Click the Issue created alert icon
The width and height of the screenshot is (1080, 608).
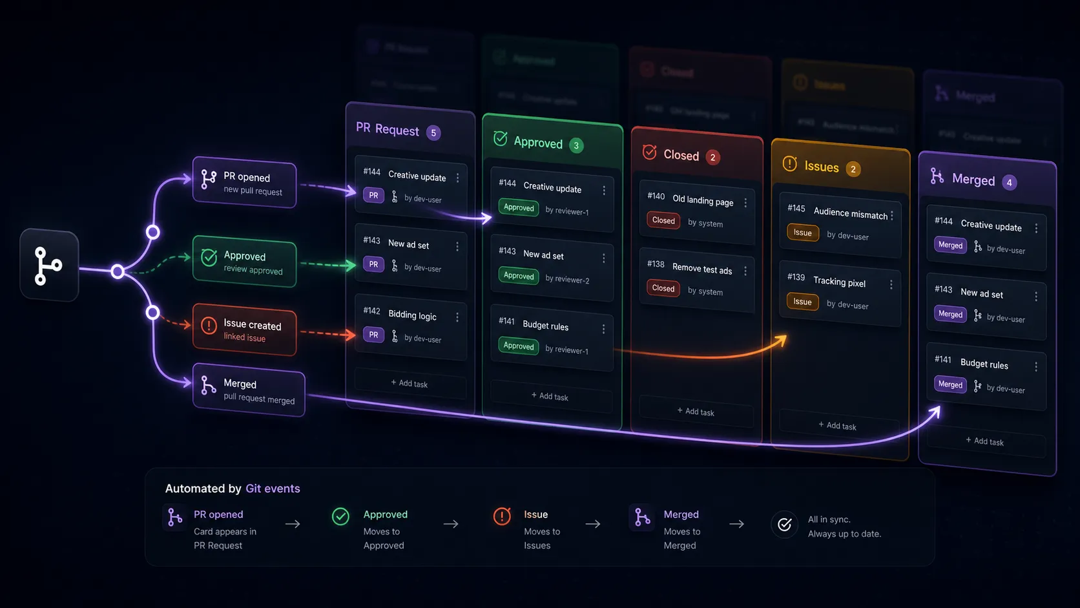[209, 325]
